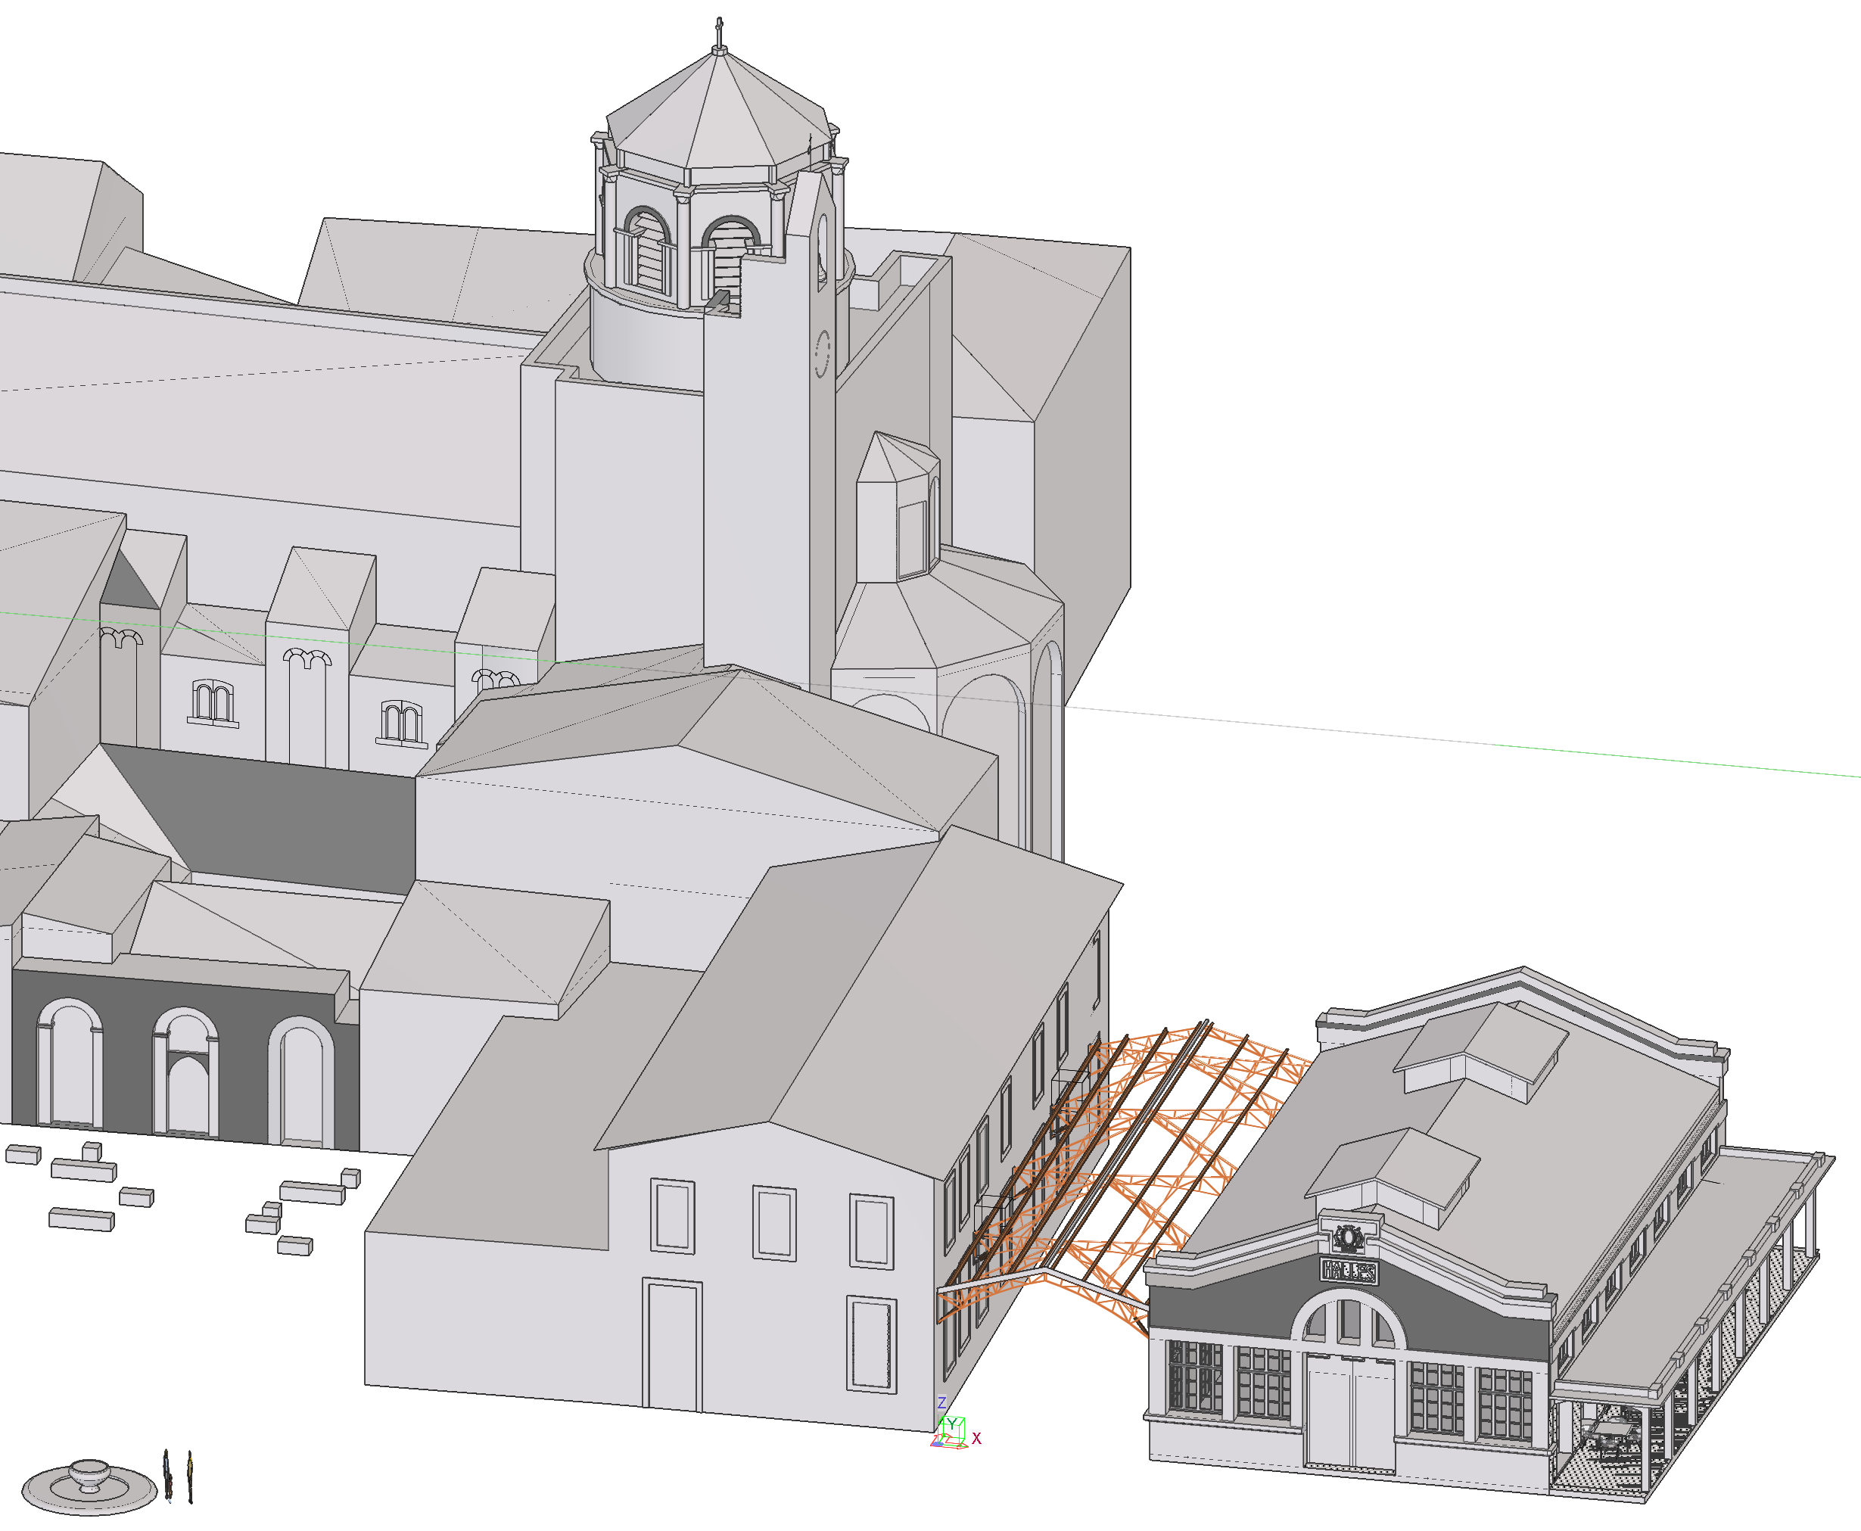
Task: Click the circular fountain model
Action: pyautogui.click(x=89, y=1486)
